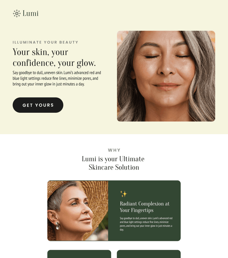This screenshot has width=228, height=258.
Task: Click the woman's lips in the hero photo
Action: point(166,86)
